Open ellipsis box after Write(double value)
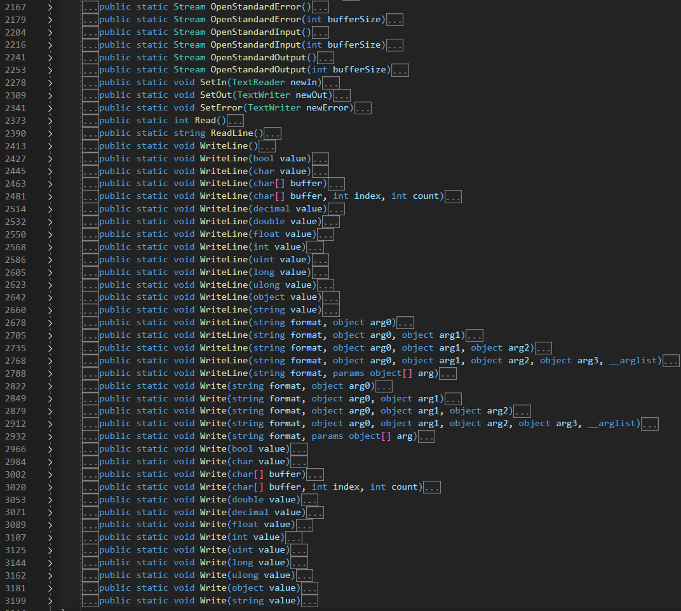This screenshot has height=611, width=681. pyautogui.click(x=309, y=500)
